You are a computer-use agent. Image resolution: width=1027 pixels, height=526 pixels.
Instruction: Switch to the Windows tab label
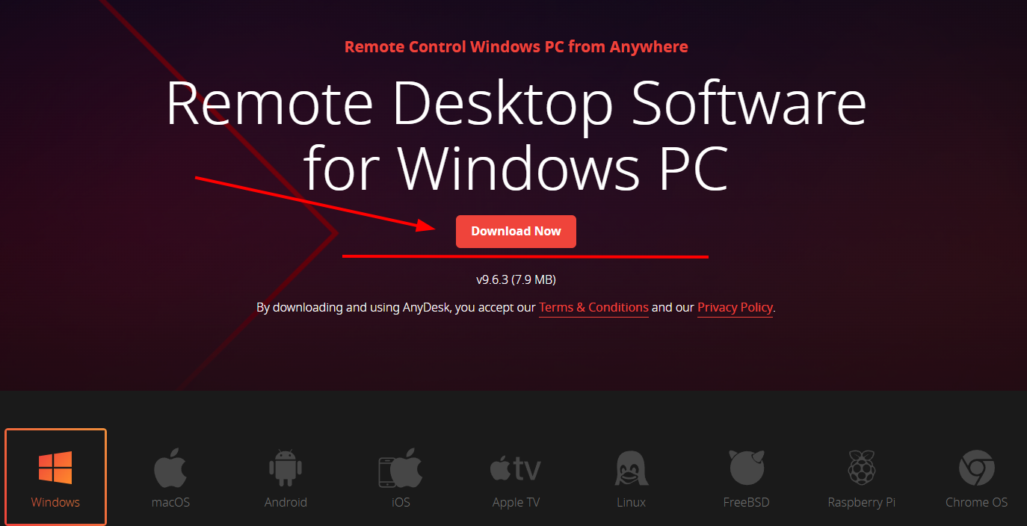pos(55,502)
